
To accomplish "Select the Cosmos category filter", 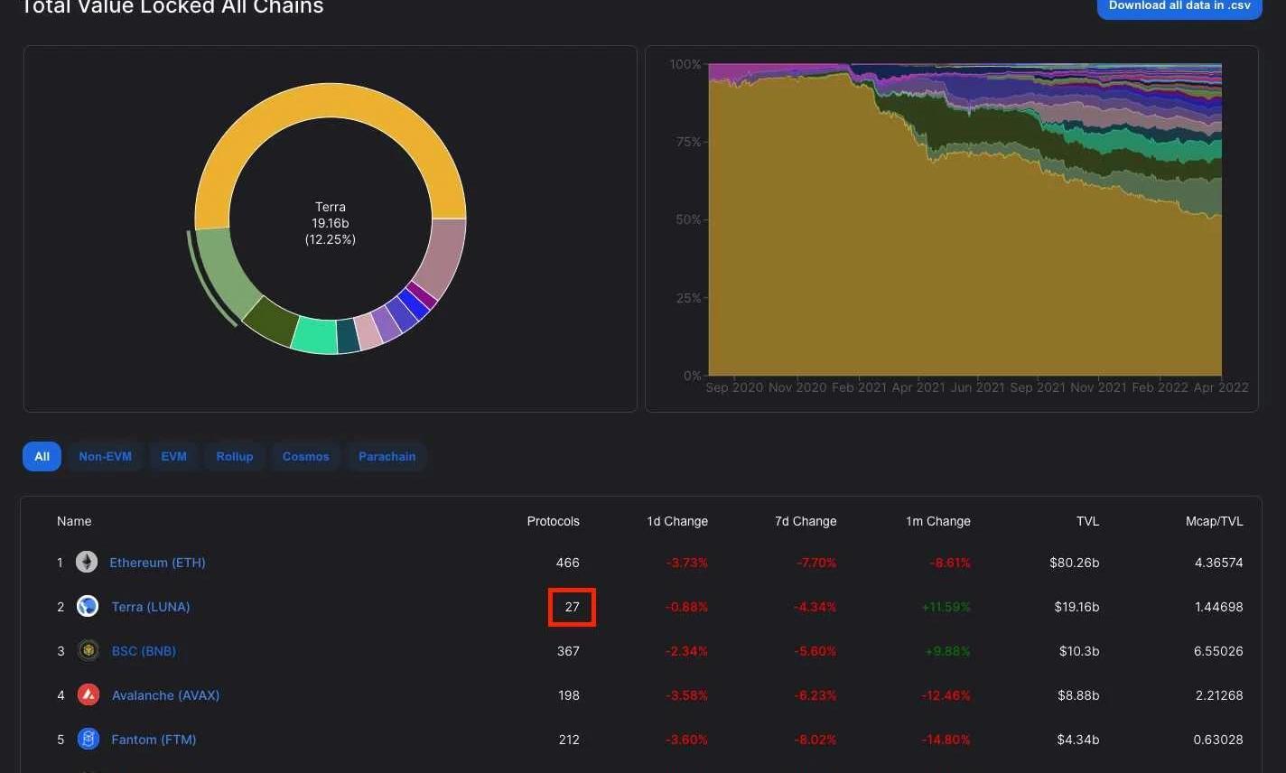I will tap(305, 457).
